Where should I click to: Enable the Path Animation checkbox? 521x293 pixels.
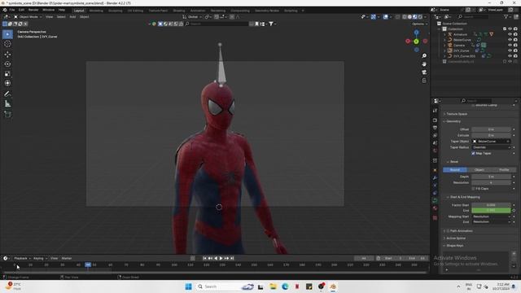tap(448, 231)
